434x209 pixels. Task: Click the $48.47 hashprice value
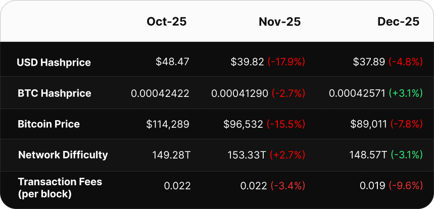[173, 62]
